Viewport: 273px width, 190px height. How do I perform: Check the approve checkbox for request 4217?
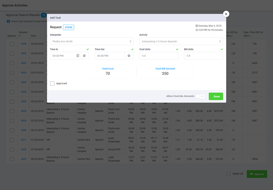pyautogui.click(x=12, y=140)
